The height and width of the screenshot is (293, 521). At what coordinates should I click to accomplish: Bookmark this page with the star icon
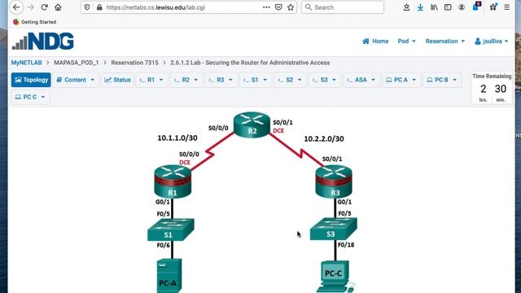click(291, 7)
